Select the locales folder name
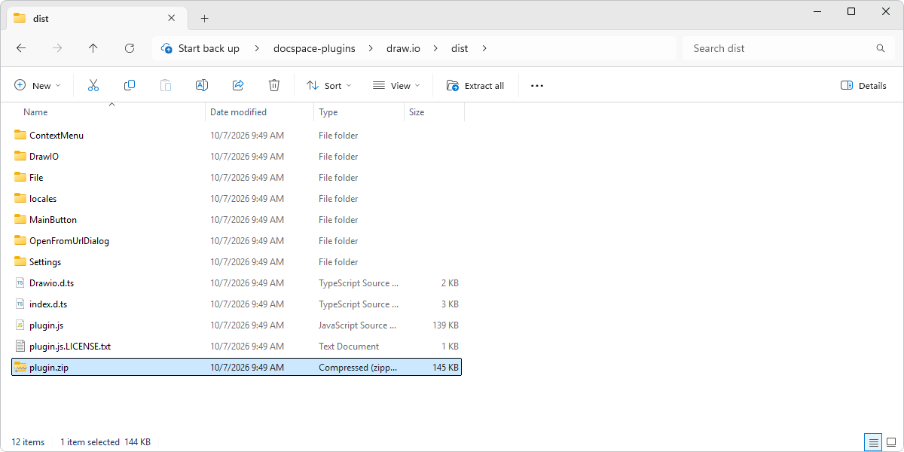Image resolution: width=904 pixels, height=452 pixels. [x=43, y=199]
